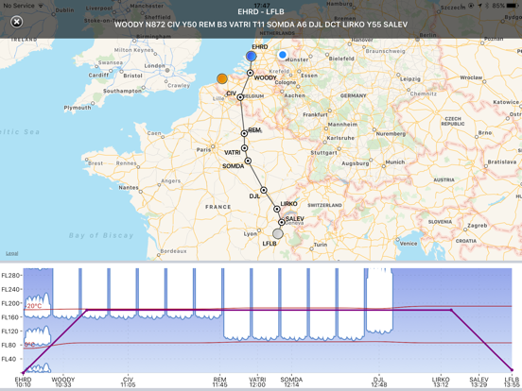The image size is (522, 391).
Task: Select the REM waypoint marker on map
Action: (x=244, y=133)
